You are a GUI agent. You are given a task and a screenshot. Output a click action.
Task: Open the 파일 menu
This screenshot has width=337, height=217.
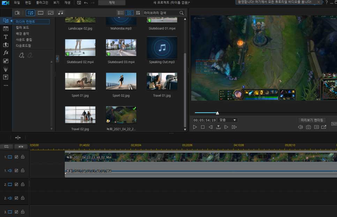[x=17, y=2]
